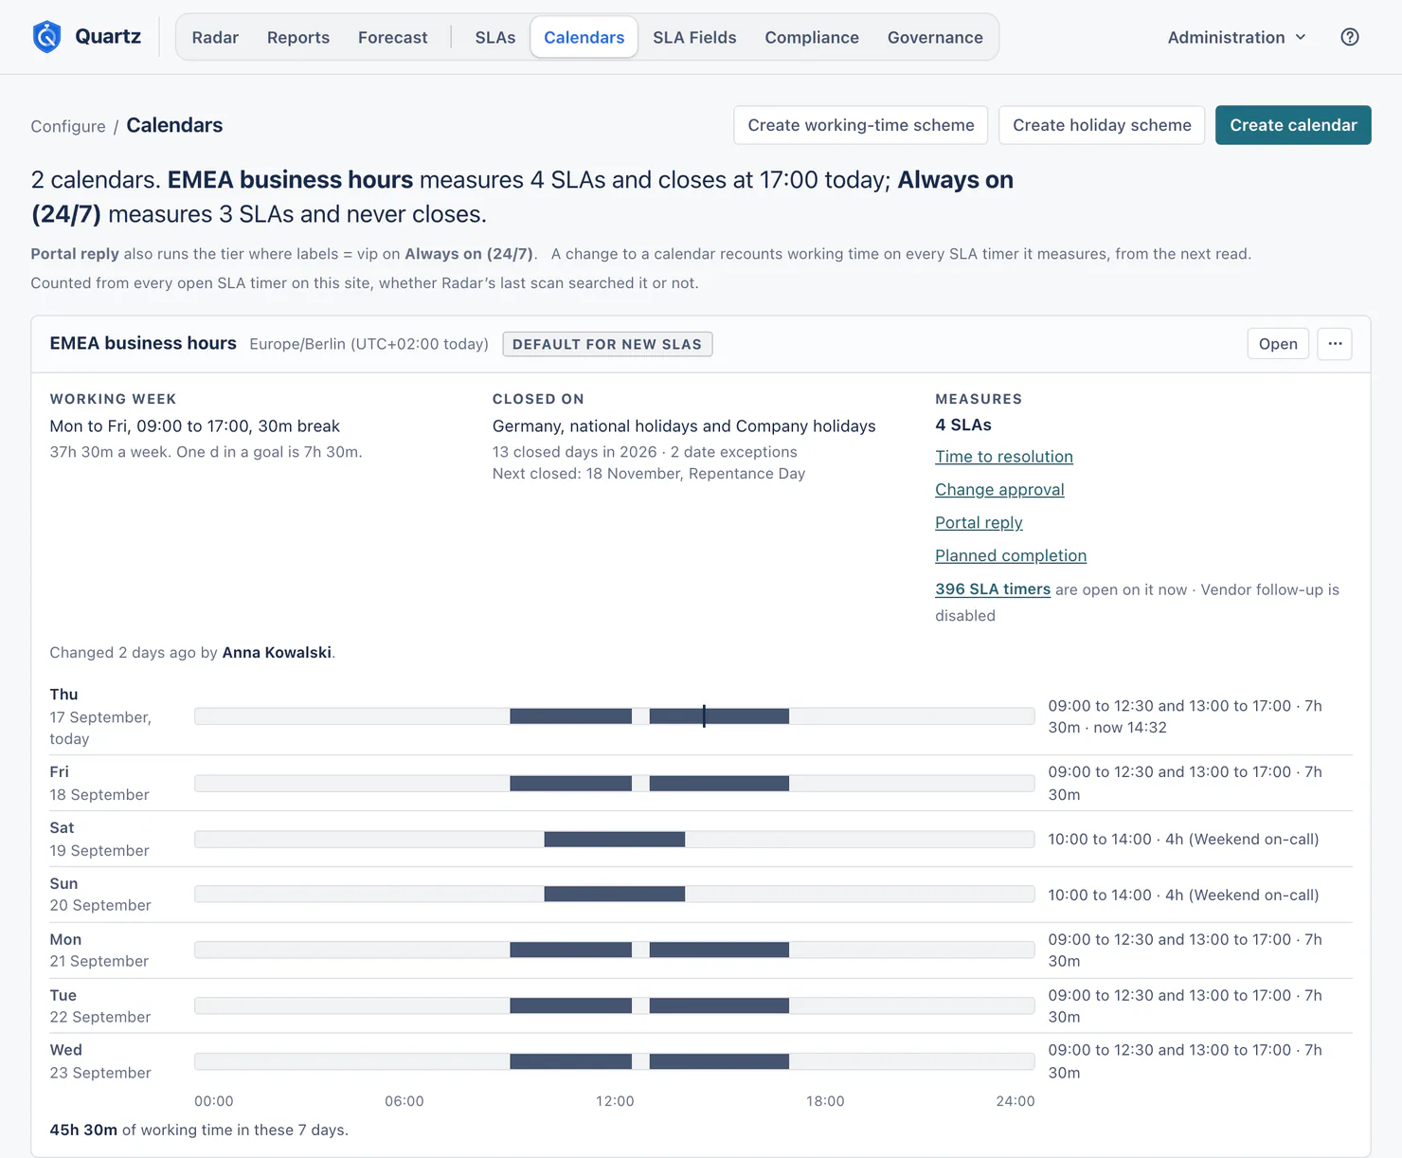The height and width of the screenshot is (1158, 1402).
Task: Click the '4 SLAs' count under Measures
Action: coord(963,425)
